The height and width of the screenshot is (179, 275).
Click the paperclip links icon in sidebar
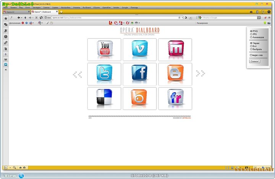[x=6, y=43]
